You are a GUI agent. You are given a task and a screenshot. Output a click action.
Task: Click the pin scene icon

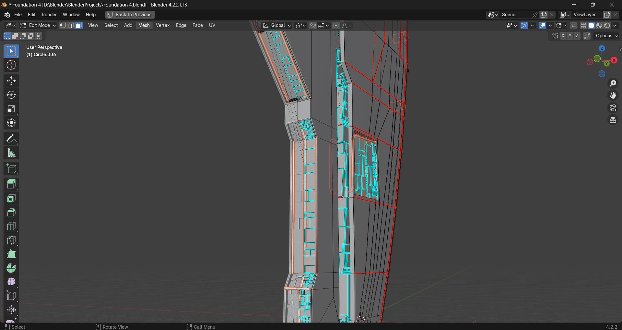pyautogui.click(x=535, y=15)
